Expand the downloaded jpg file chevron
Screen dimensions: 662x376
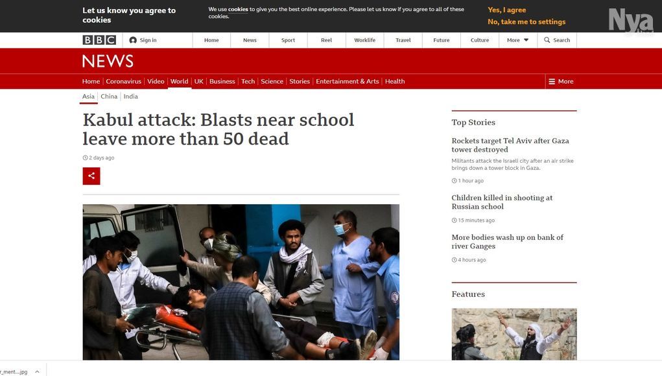pos(37,371)
